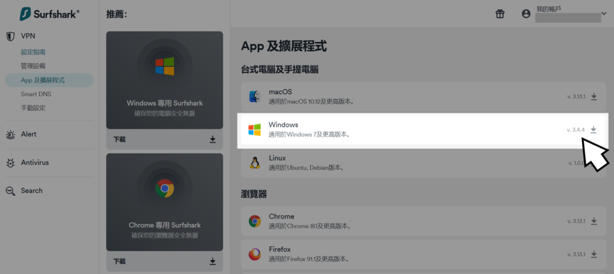The image size is (614, 274).
Task: Click the Chrome row title
Action: coord(282,216)
